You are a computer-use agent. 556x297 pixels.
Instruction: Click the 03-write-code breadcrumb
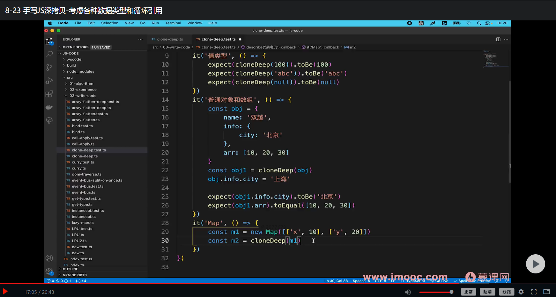point(176,47)
